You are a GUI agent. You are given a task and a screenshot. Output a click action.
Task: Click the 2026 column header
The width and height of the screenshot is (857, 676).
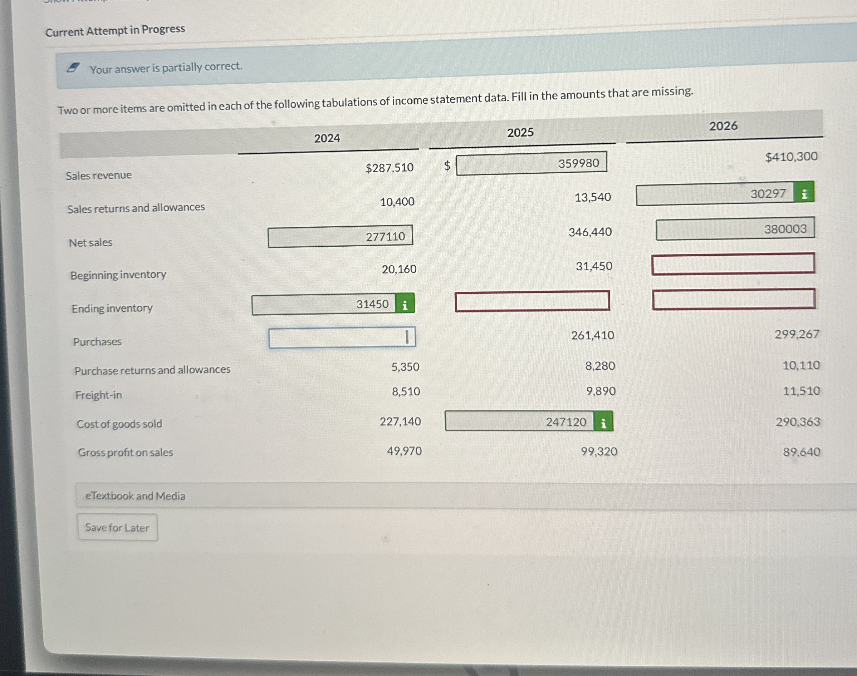pyautogui.click(x=723, y=126)
